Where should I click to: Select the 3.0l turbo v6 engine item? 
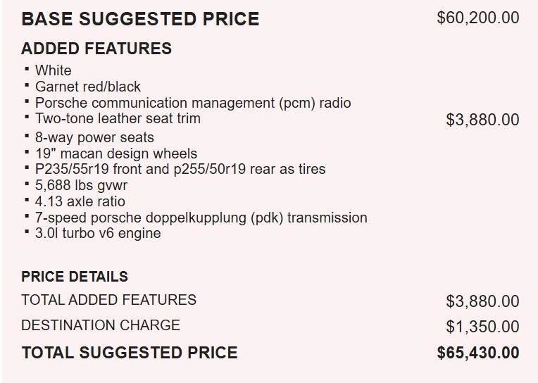(x=97, y=233)
